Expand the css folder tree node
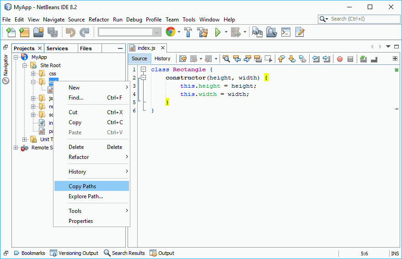 coord(33,74)
